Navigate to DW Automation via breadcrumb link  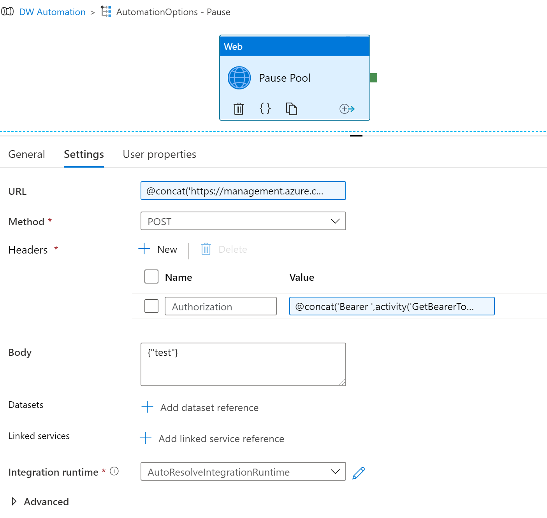[x=52, y=12]
